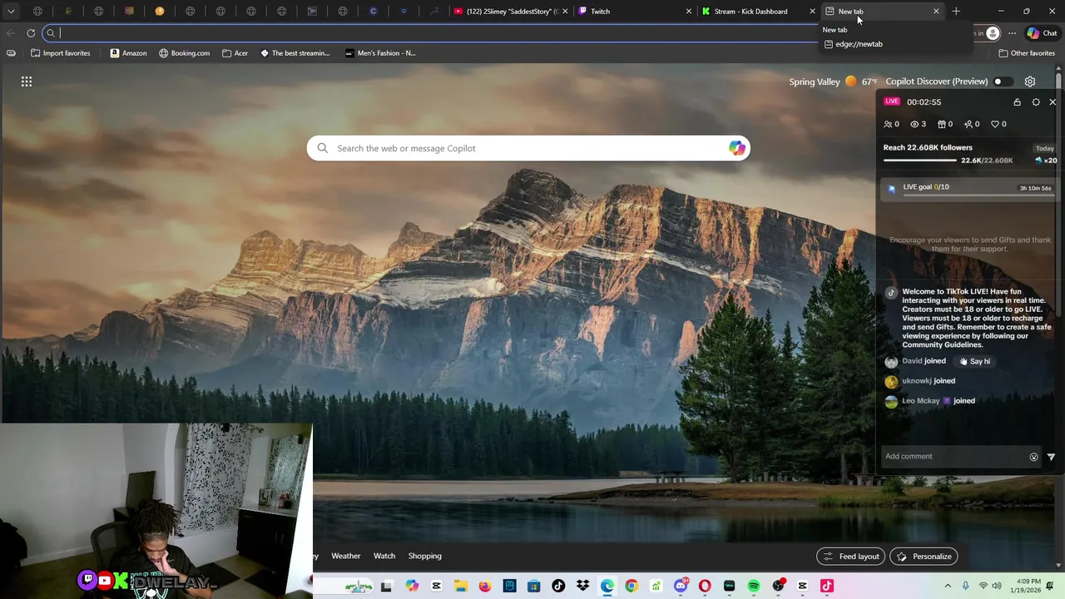This screenshot has height=599, width=1065.
Task: Click the Feed layout button
Action: [851, 557]
